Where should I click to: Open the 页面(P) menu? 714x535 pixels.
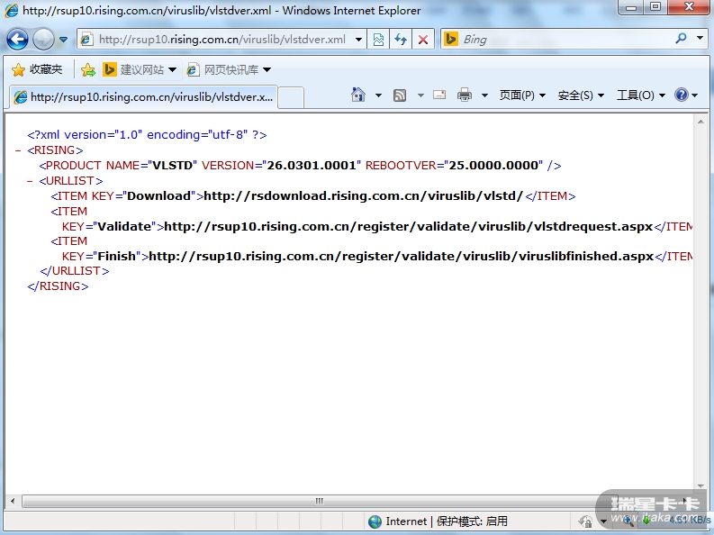522,95
